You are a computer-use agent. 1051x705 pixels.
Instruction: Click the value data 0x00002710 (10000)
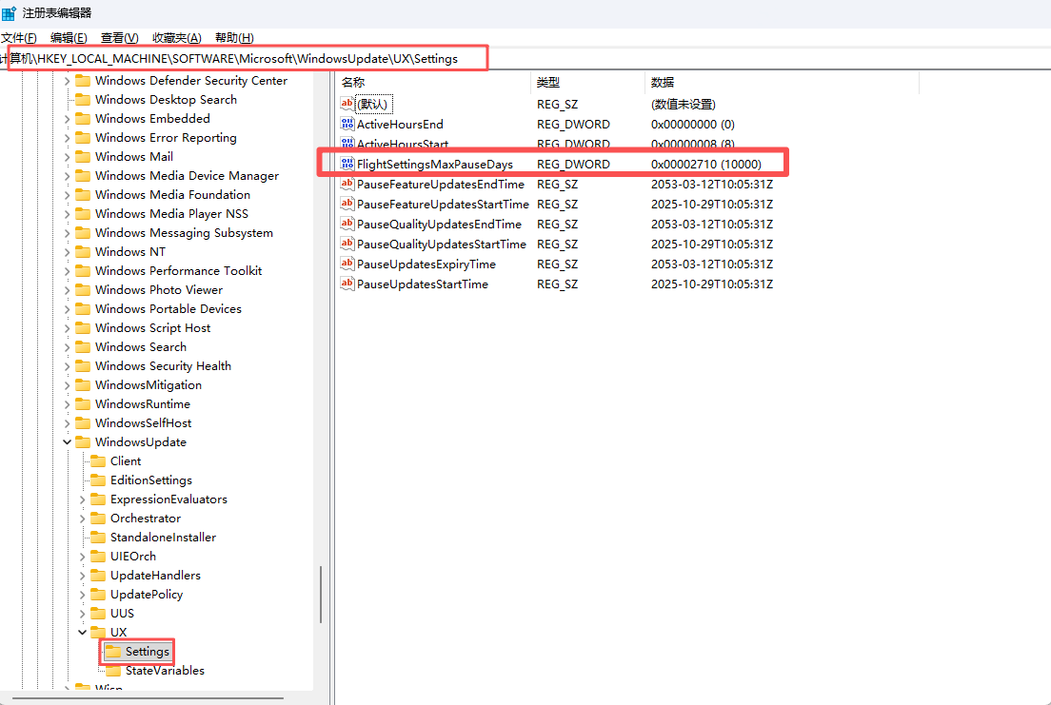pyautogui.click(x=705, y=165)
